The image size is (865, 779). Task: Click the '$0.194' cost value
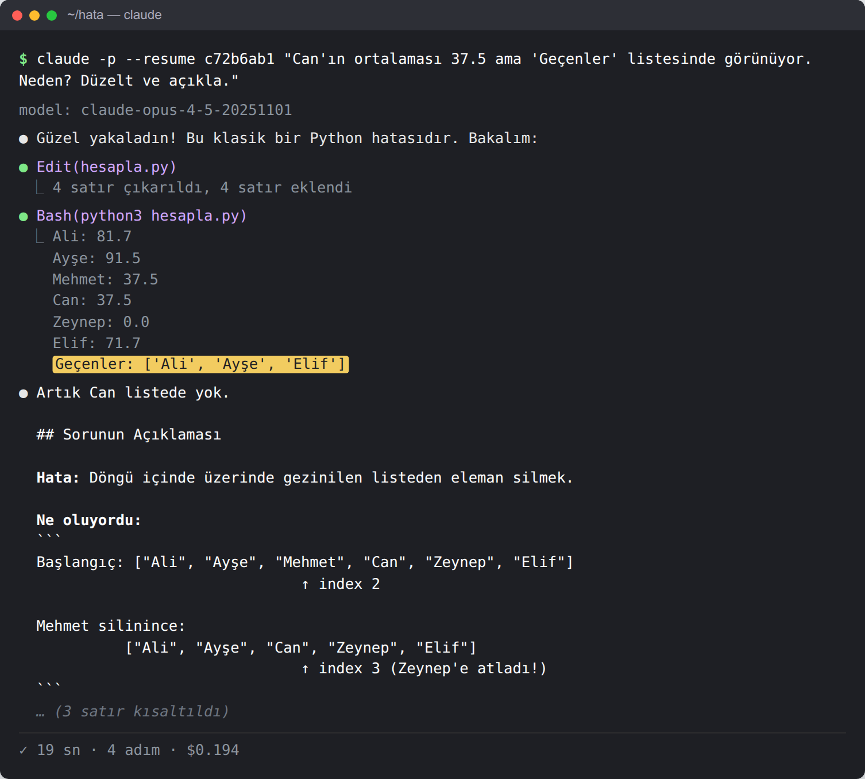(213, 750)
